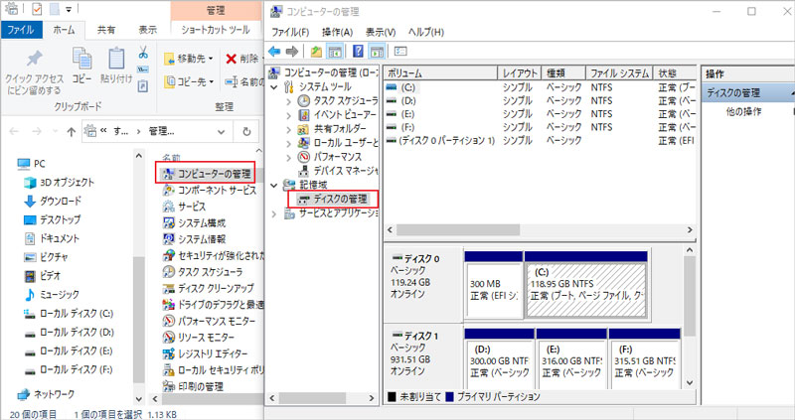795x420 pixels.
Task: Click the Forward arrow in Computer Management toolbar
Action: point(291,52)
